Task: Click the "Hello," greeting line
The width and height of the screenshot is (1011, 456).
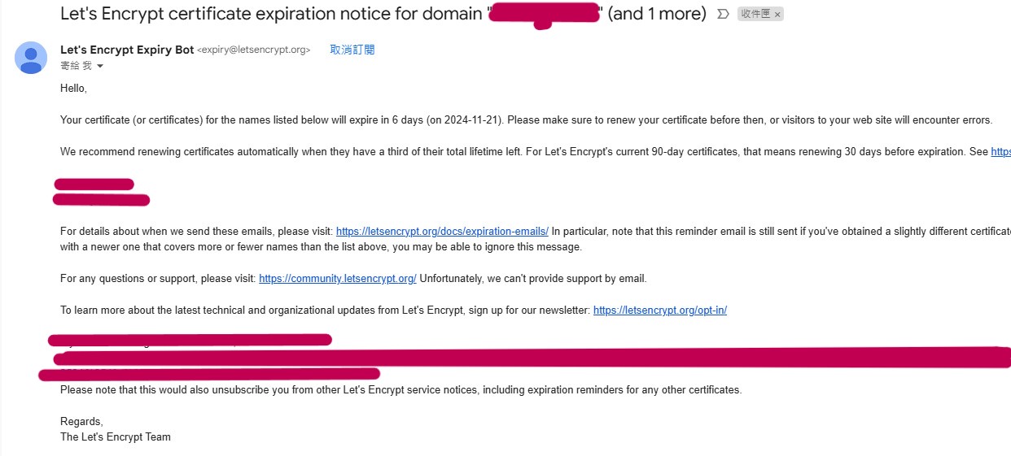Action: pos(73,88)
